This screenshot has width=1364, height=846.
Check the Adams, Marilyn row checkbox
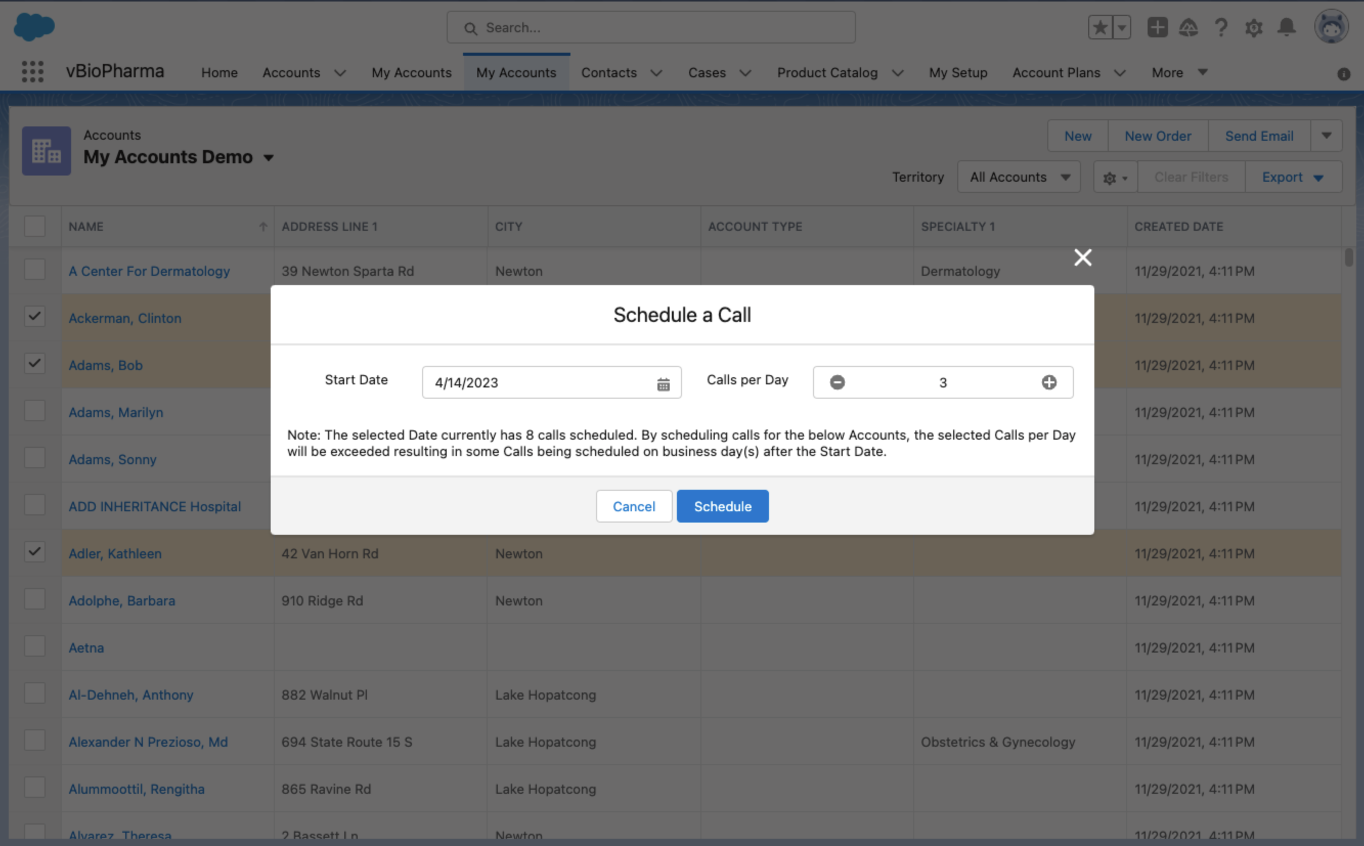[x=35, y=410]
